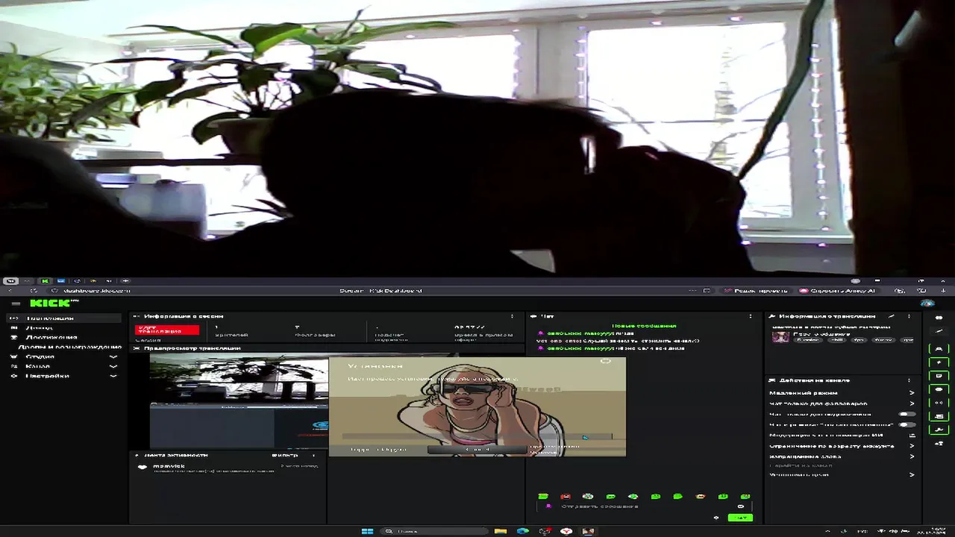Click the stream preview thumbnail

coord(239,401)
